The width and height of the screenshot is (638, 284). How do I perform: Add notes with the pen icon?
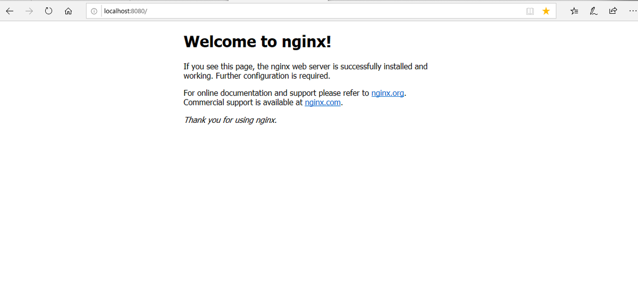pos(594,11)
